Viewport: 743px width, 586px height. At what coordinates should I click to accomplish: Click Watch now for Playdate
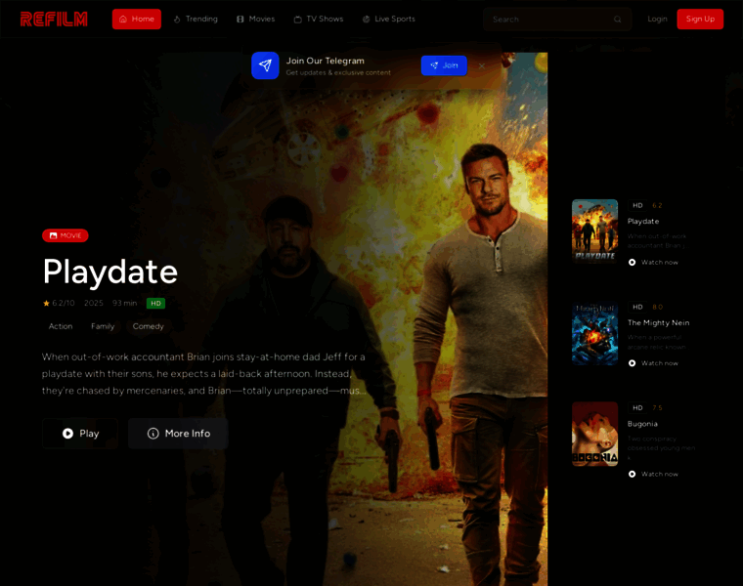[x=653, y=262]
